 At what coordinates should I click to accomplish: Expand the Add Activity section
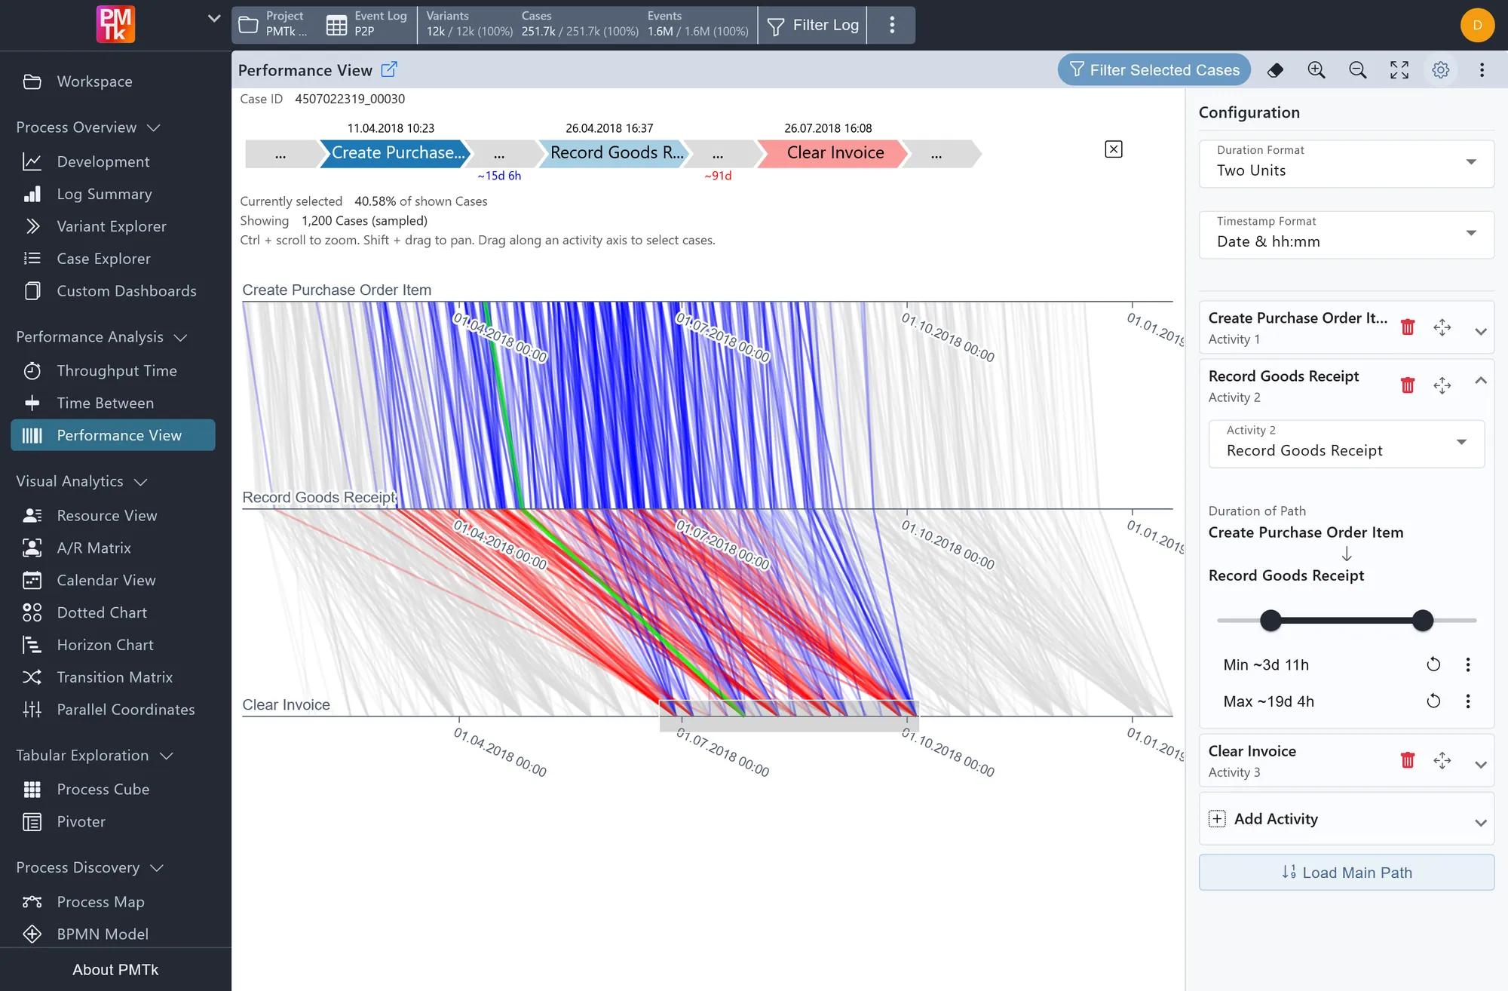tap(1481, 822)
